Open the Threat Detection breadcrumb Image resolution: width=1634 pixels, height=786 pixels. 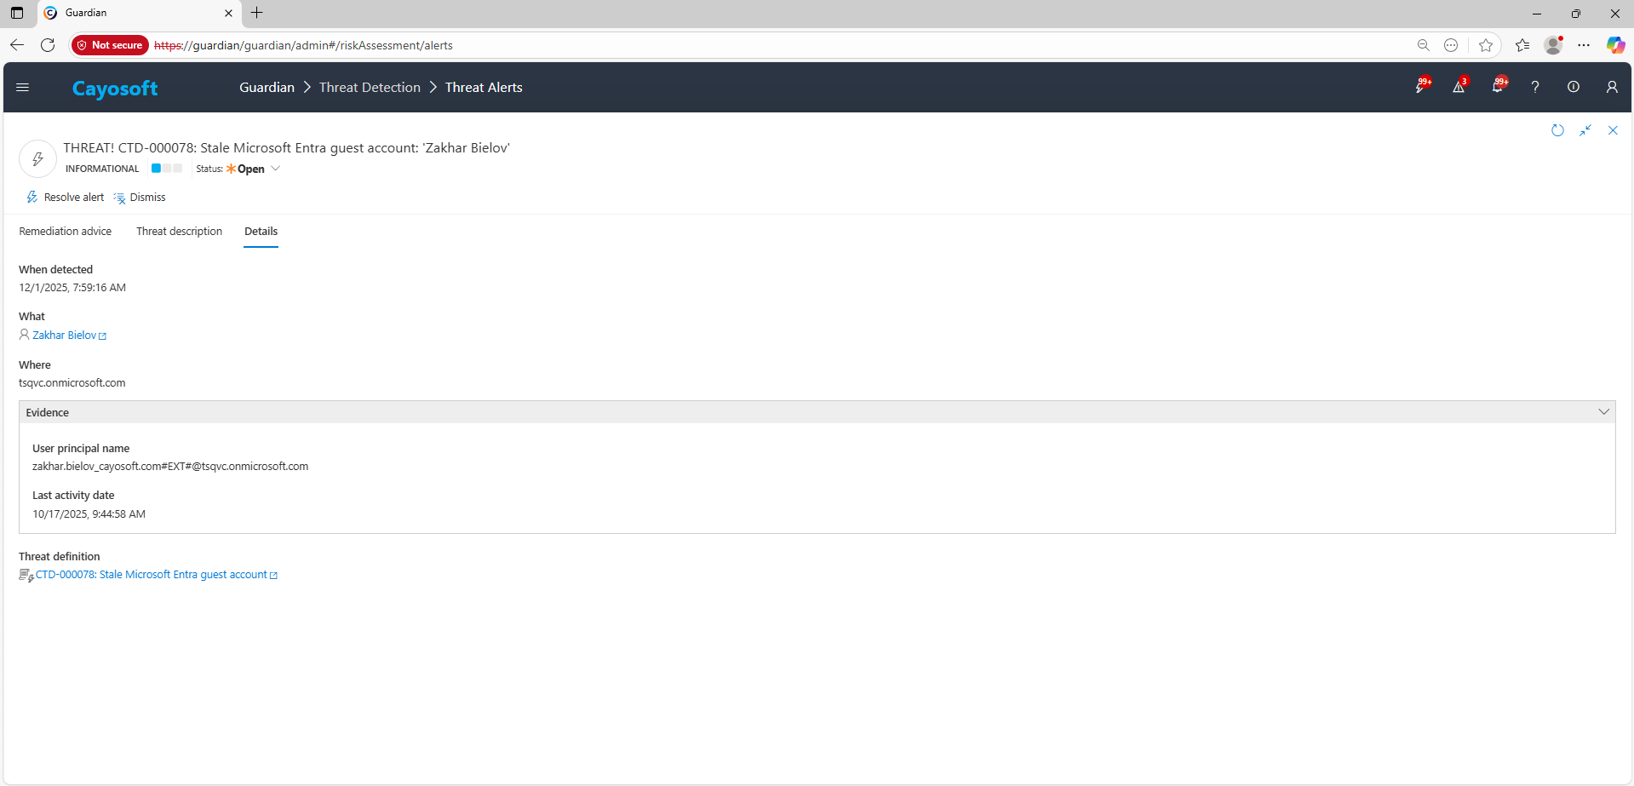[370, 87]
